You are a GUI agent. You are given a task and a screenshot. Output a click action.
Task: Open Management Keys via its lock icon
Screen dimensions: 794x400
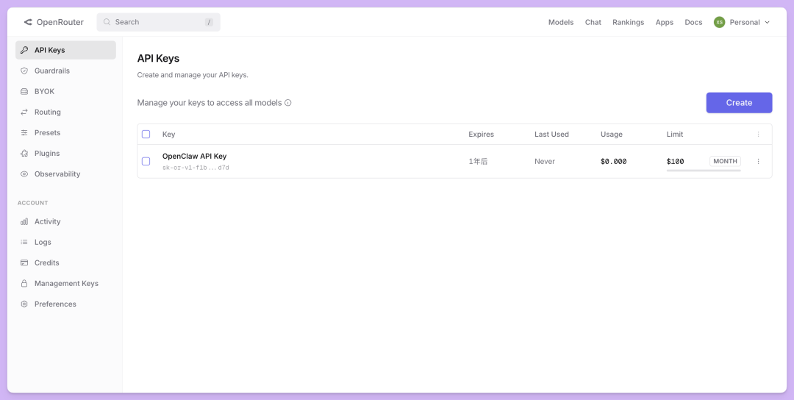[24, 284]
